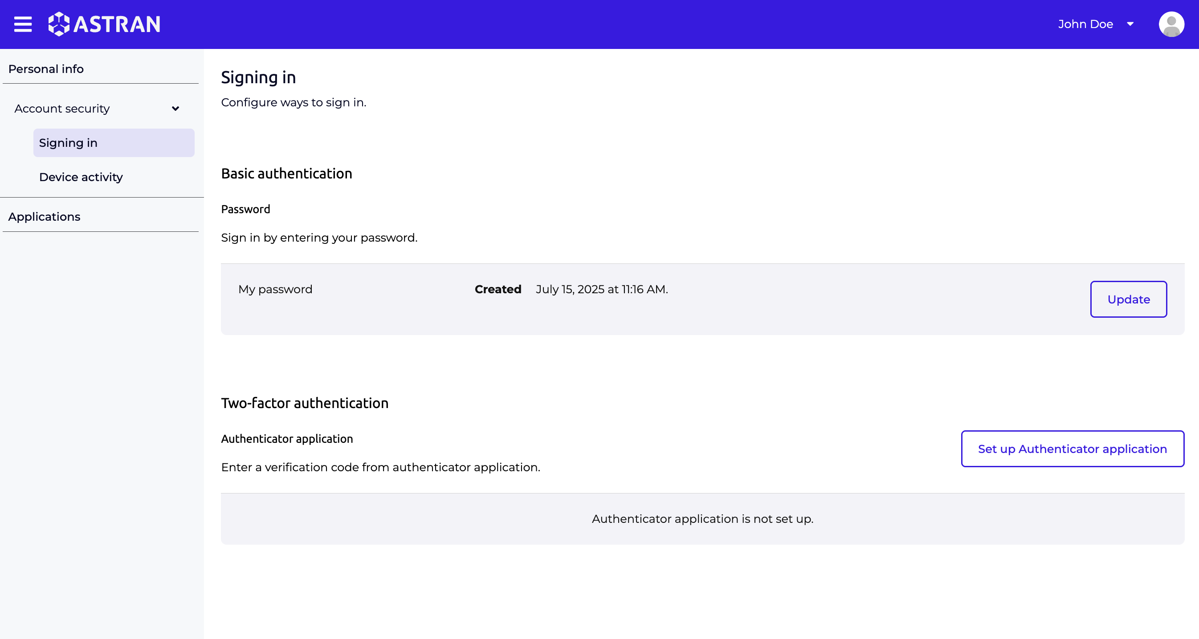Click the 'Authenticator application is not set up' message
The image size is (1199, 639).
coord(702,518)
